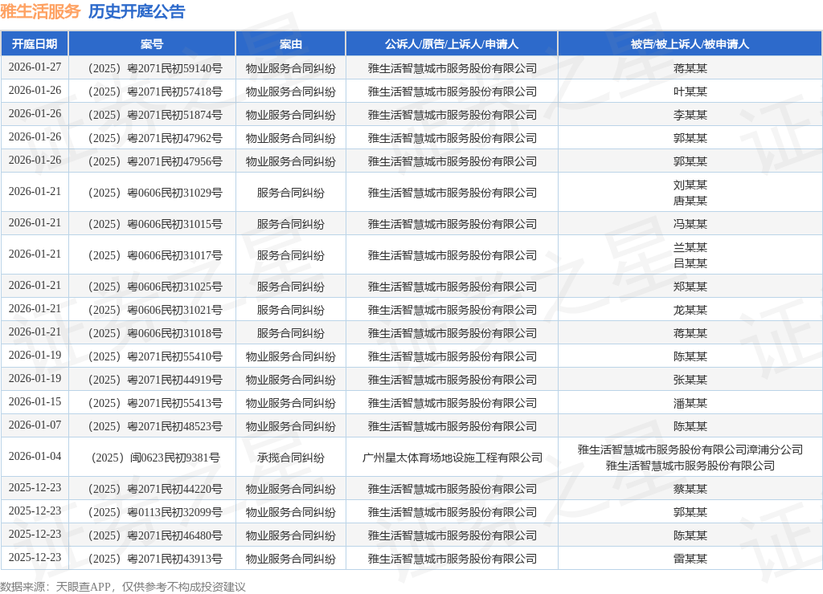Click case number 粤2071民初46480号
This screenshot has height=594, width=823.
[x=155, y=535]
